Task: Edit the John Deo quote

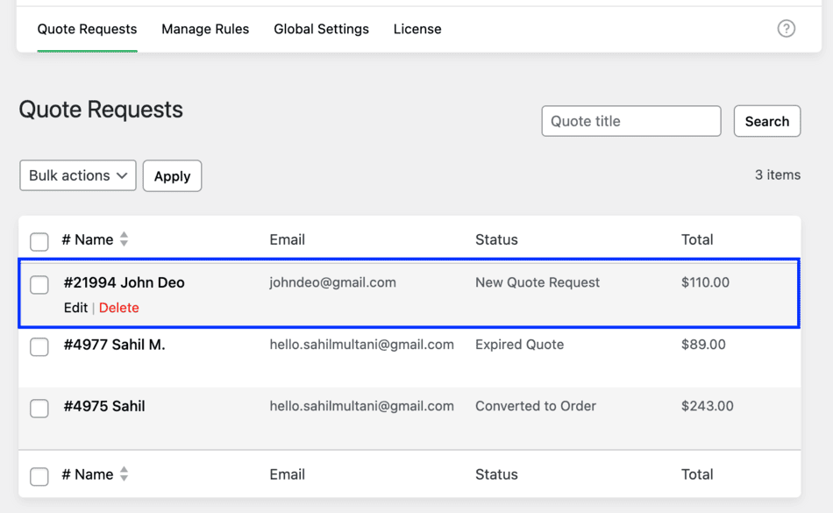Action: [75, 308]
